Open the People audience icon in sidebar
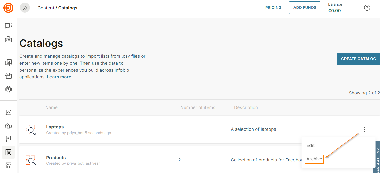The image size is (380, 173). (8, 126)
